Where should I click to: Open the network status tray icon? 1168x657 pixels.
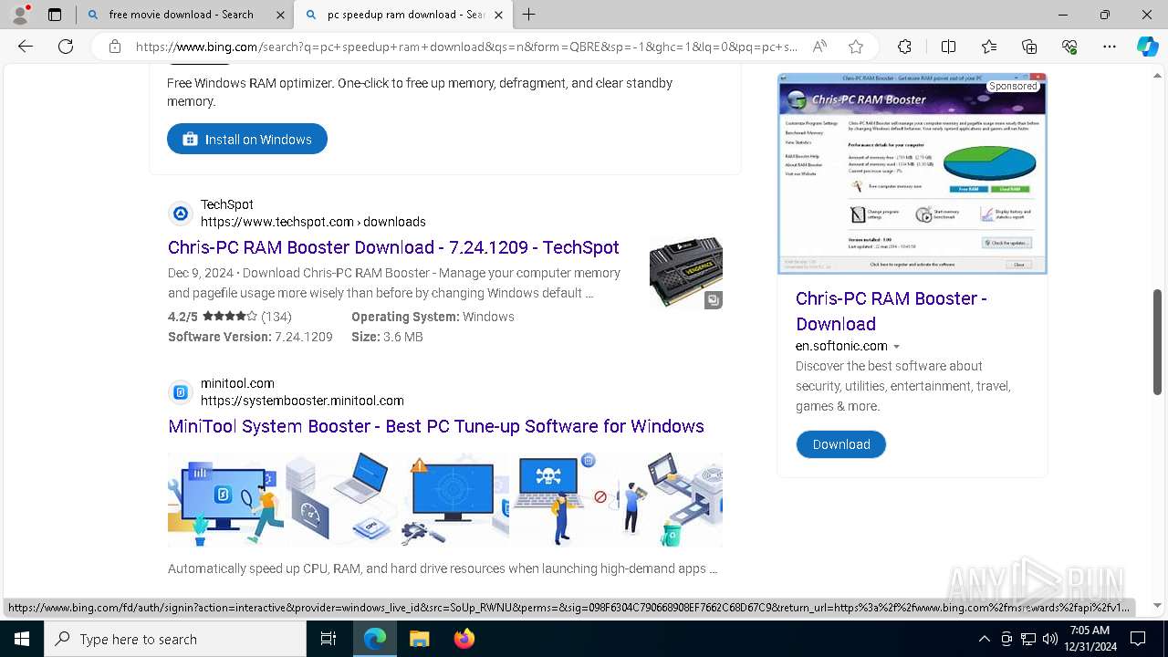pyautogui.click(x=1028, y=639)
